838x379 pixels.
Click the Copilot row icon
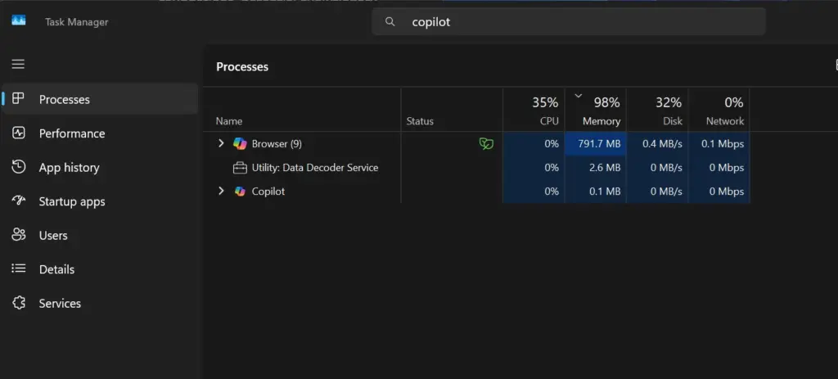(x=240, y=191)
